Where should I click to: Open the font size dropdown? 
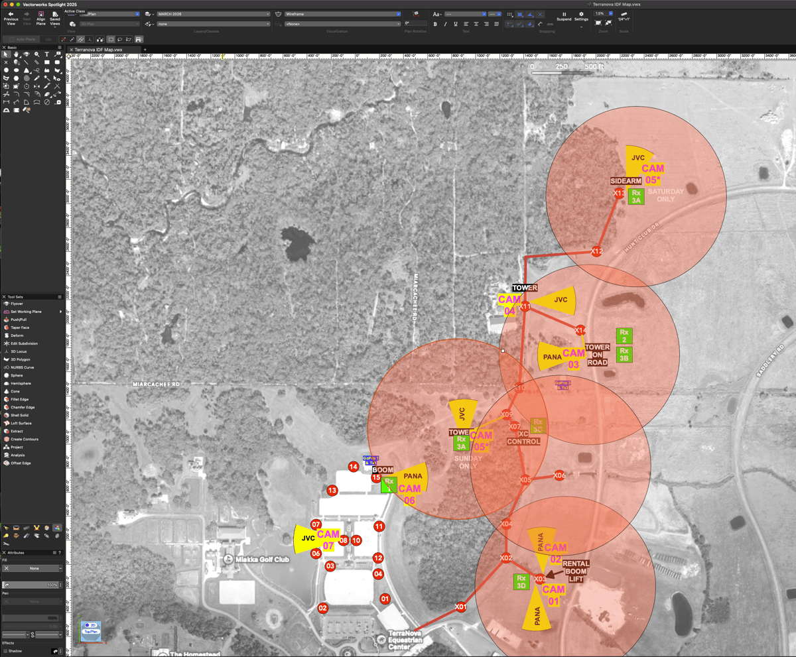tap(496, 14)
